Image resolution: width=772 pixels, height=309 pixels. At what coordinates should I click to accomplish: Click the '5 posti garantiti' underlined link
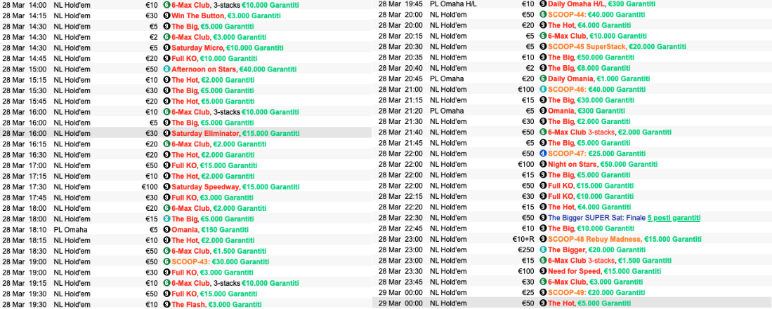674,218
